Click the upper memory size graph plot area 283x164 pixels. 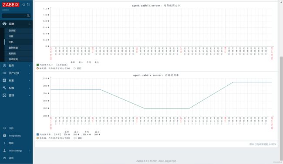click(x=162, y=27)
